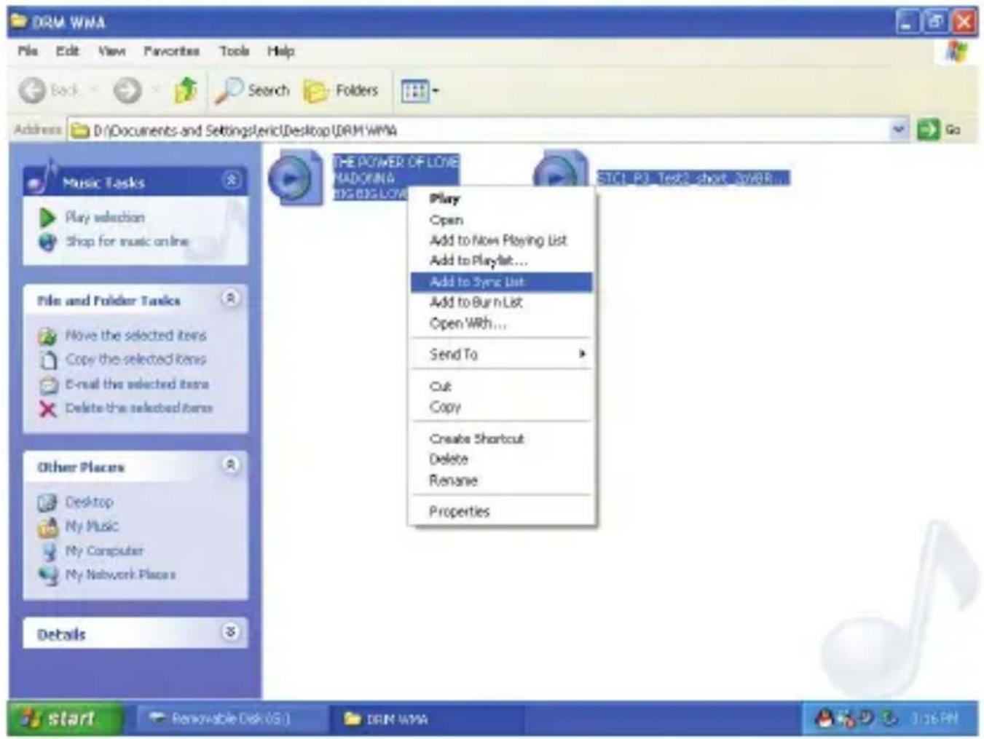Open the Edit menu
Screen dimensions: 984x739
click(67, 51)
